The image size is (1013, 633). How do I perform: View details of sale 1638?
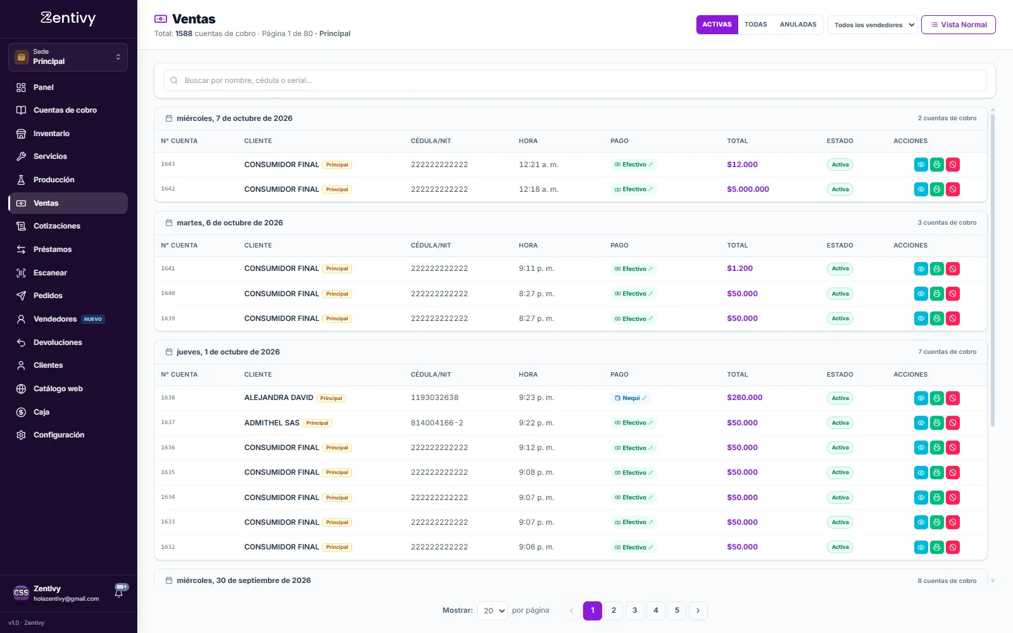click(921, 398)
